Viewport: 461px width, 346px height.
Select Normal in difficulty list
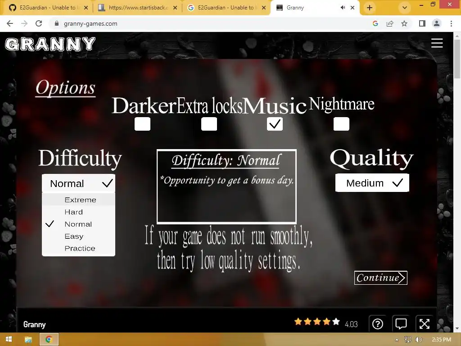tap(78, 224)
